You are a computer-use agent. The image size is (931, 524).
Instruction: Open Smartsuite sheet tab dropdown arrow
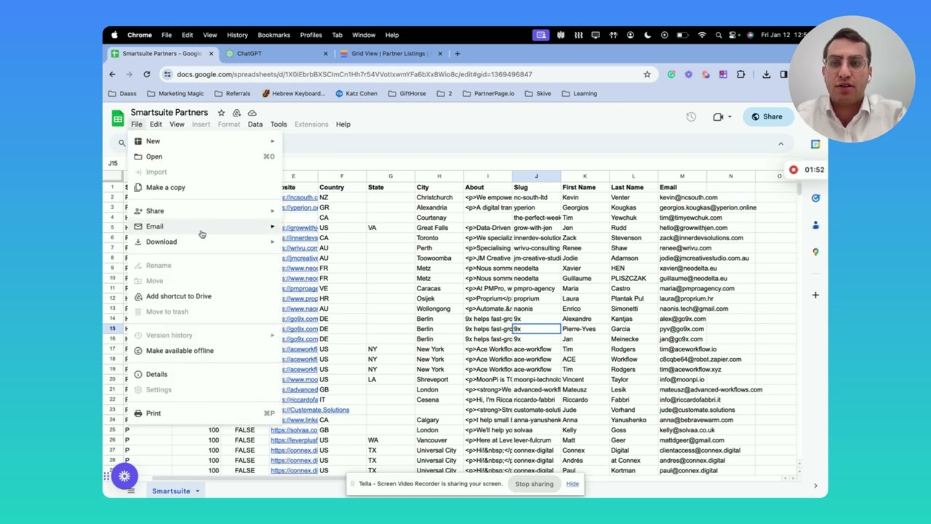197,491
